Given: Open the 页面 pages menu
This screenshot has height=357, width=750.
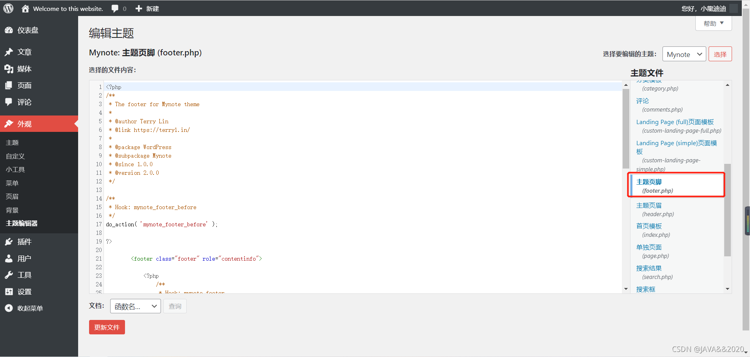Looking at the screenshot, I should pyautogui.click(x=24, y=85).
